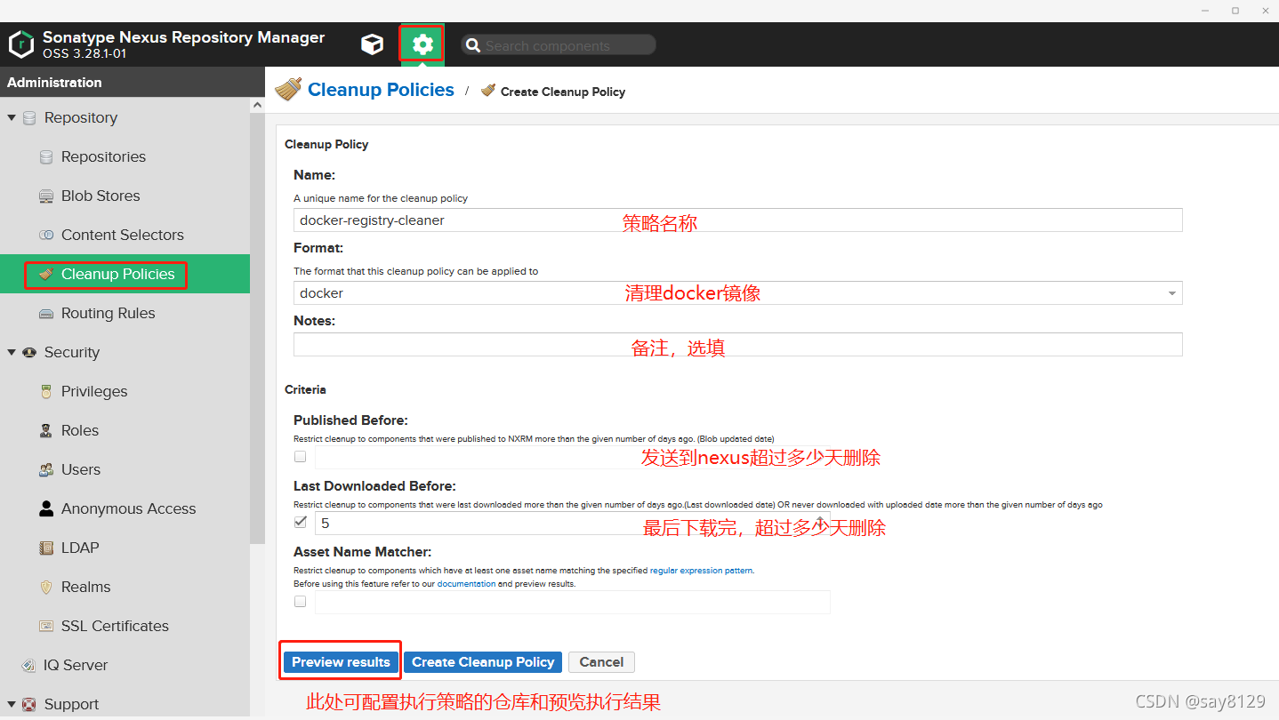Enable the Published Before criteria checkbox
This screenshot has width=1279, height=720.
(300, 456)
